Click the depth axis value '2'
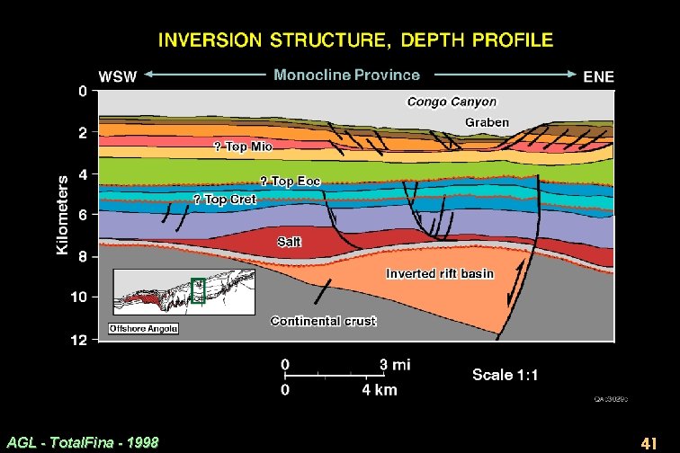Image resolution: width=680 pixels, height=453 pixels. (83, 132)
